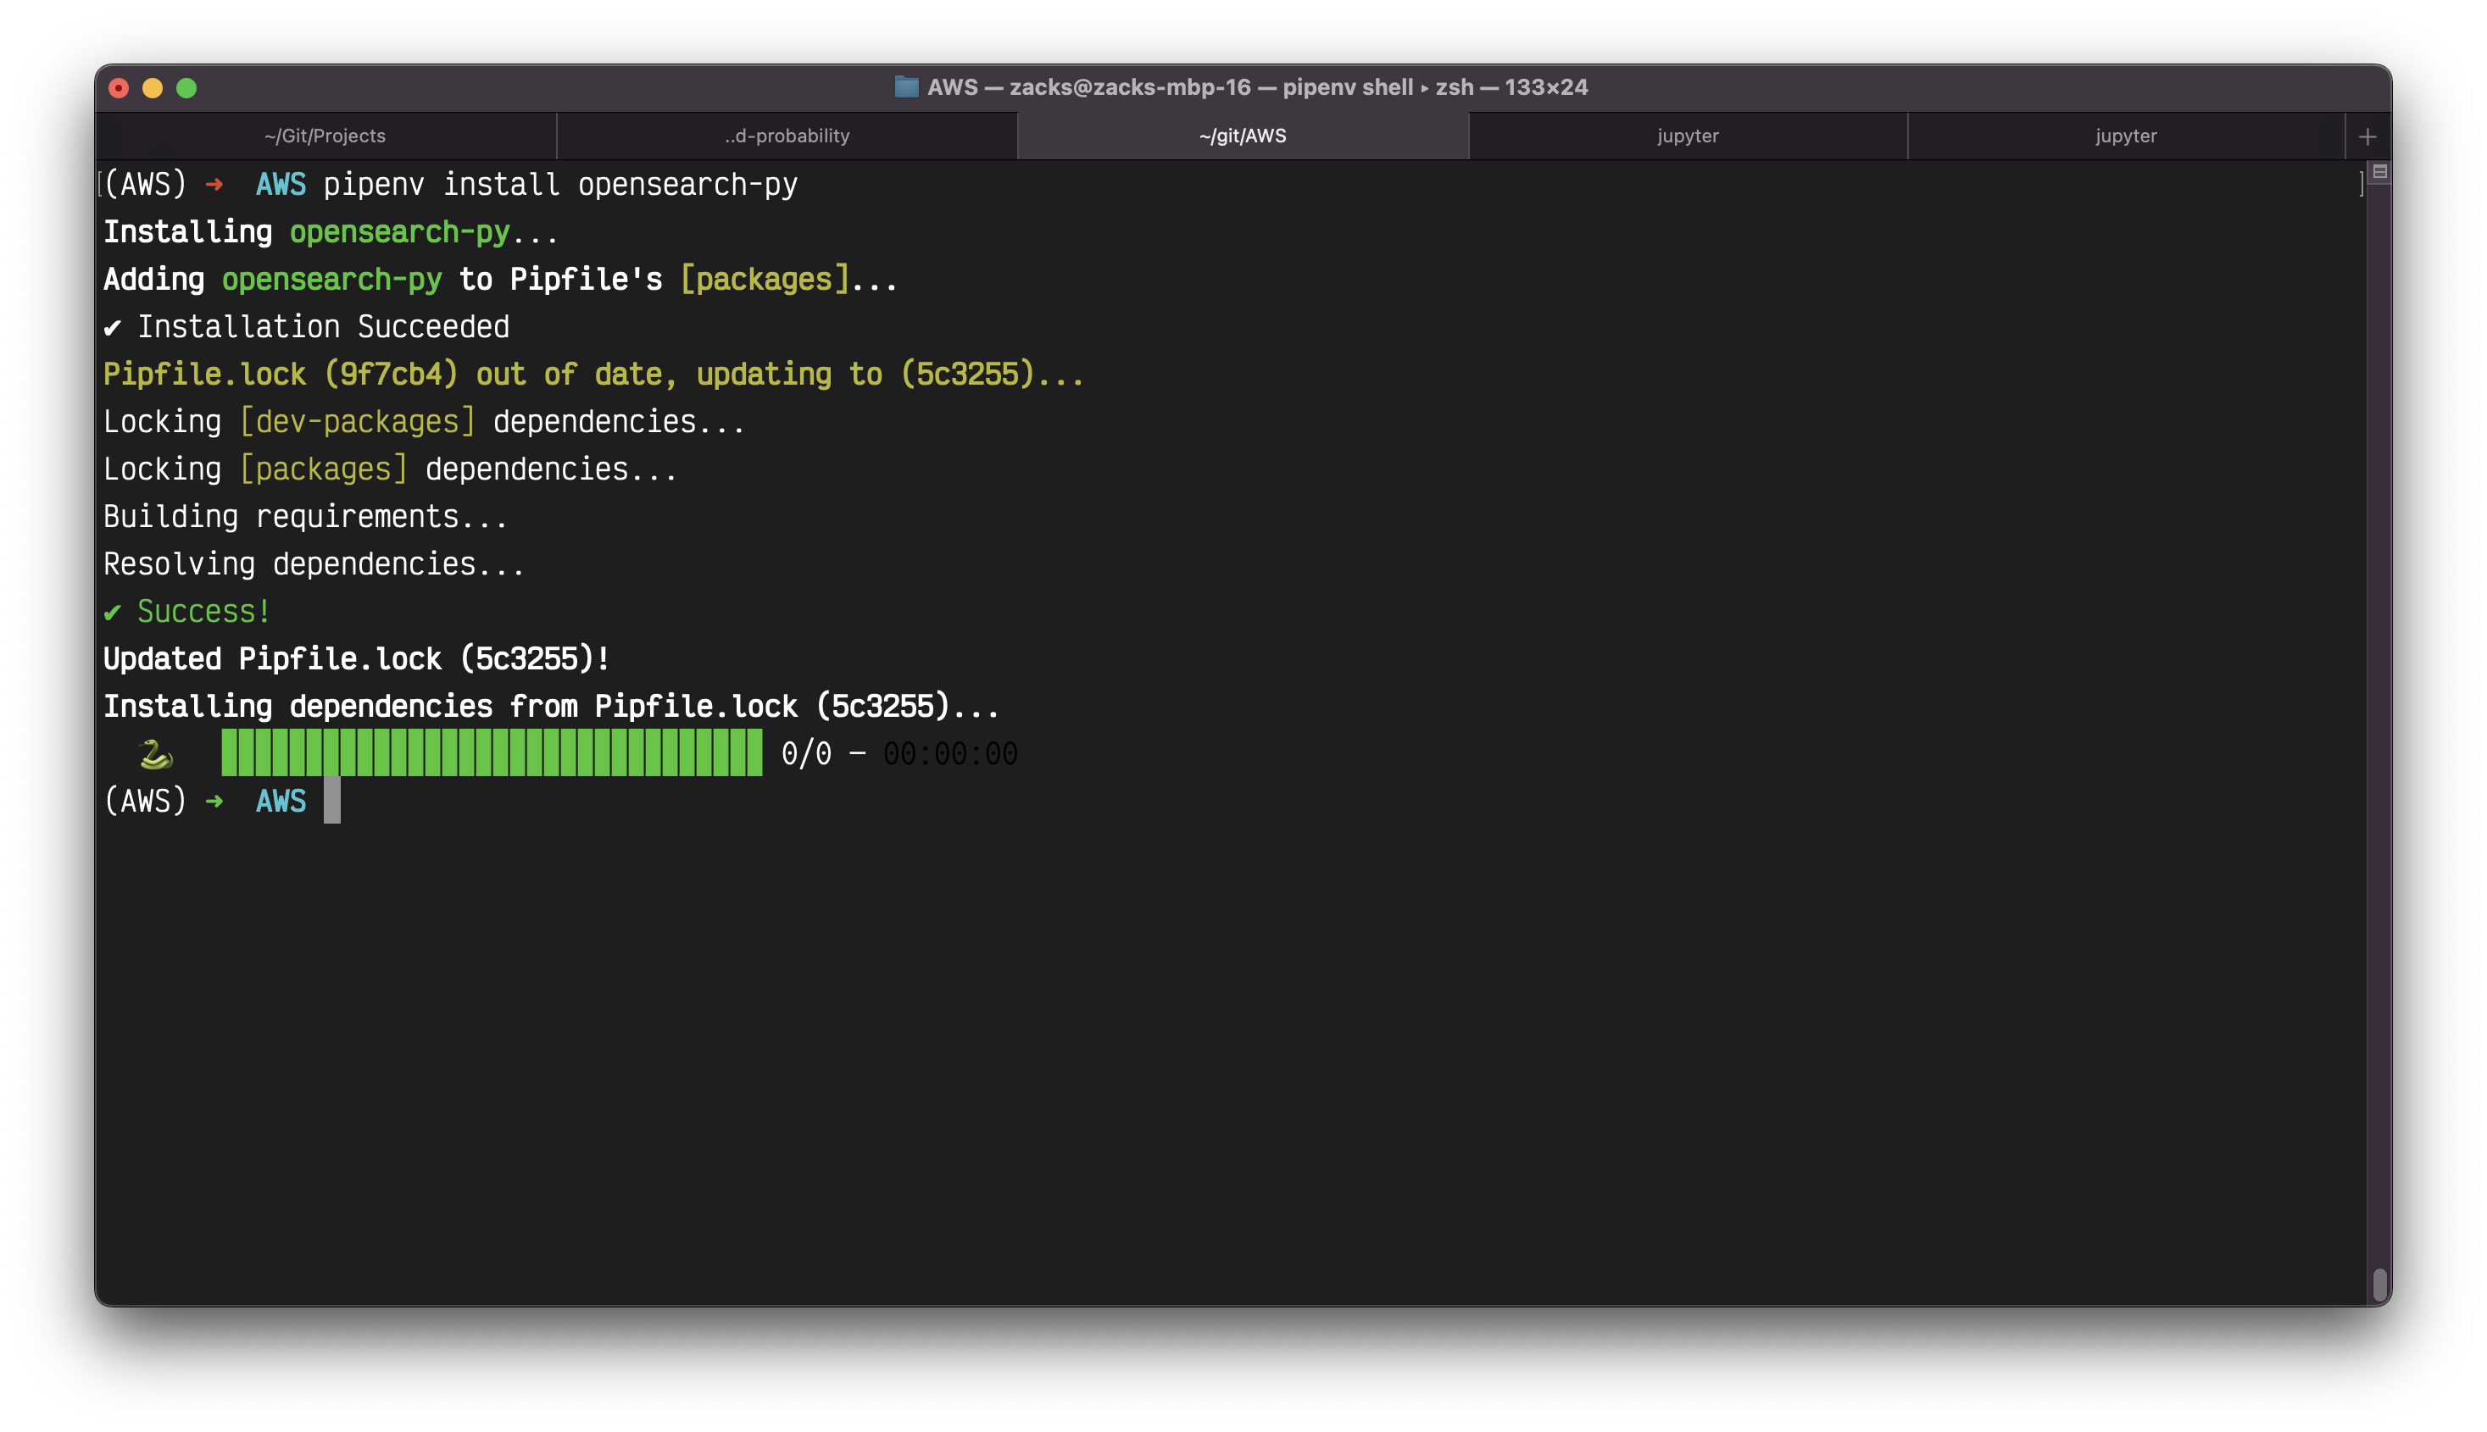2487x1432 pixels.
Task: Click the terminal cursor block at prompt
Action: pyautogui.click(x=332, y=801)
